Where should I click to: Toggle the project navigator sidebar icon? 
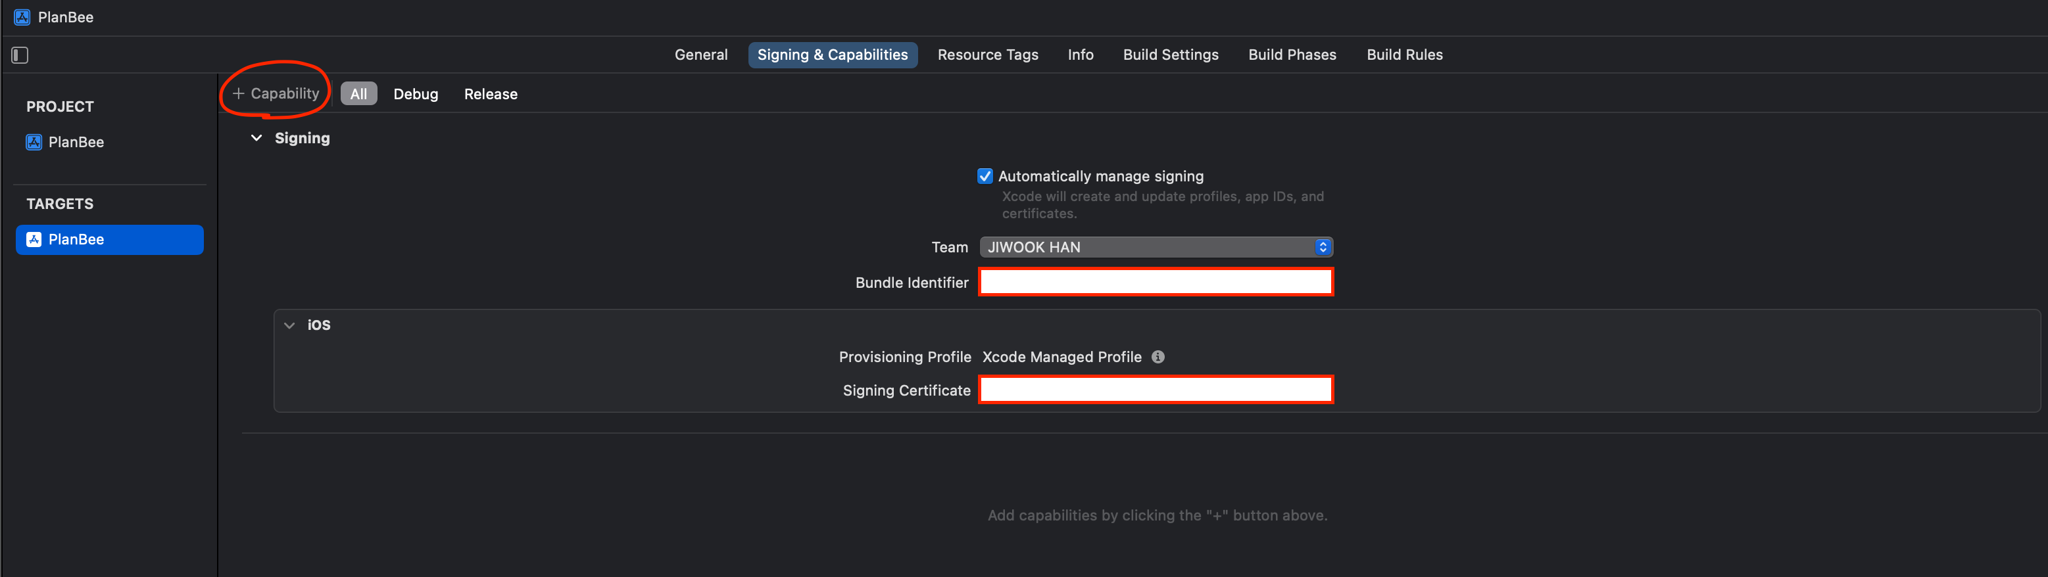pyautogui.click(x=20, y=55)
